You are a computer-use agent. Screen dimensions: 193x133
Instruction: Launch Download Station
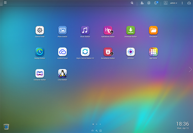[x=131, y=30]
